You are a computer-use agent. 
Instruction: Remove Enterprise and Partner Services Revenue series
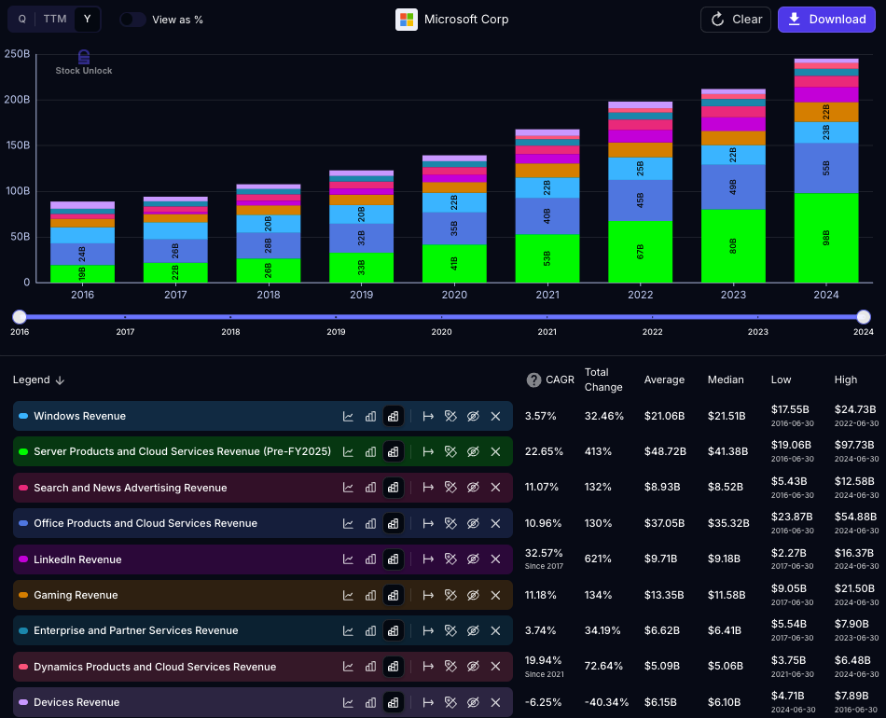tap(495, 630)
